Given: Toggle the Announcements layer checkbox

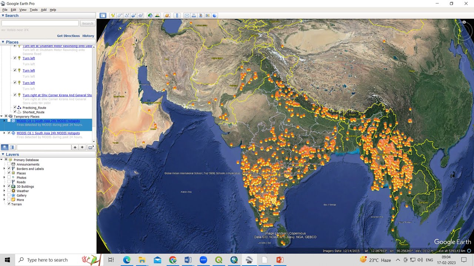Looking at the screenshot, I should pyautogui.click(x=9, y=164).
